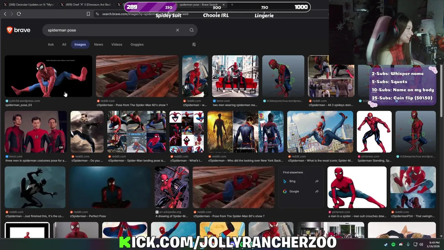The height and width of the screenshot is (250, 444).
Task: Go back with the browser back arrow
Action: [5, 14]
